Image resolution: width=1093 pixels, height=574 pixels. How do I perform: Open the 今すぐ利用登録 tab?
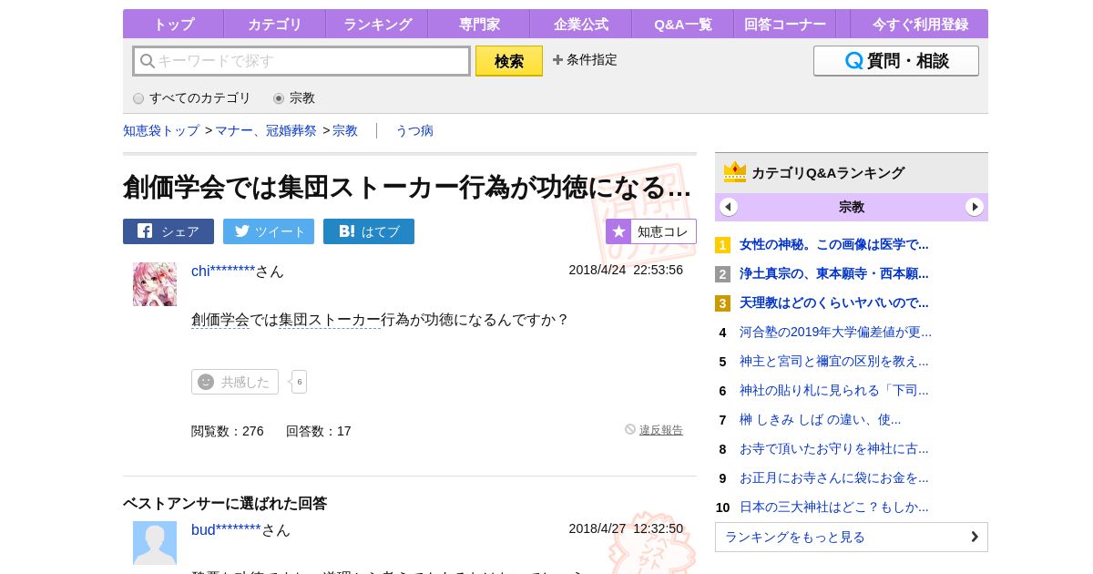(x=920, y=24)
